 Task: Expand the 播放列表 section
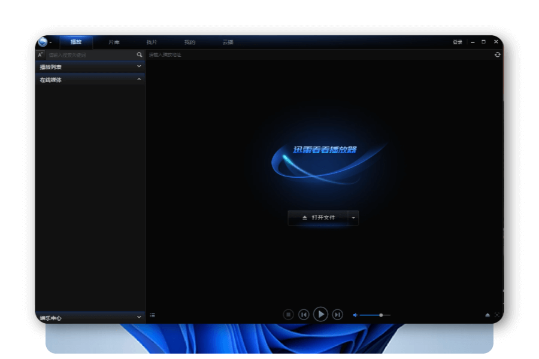[x=90, y=66]
